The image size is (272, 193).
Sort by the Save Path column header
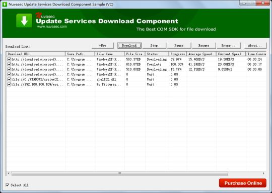[80, 54]
